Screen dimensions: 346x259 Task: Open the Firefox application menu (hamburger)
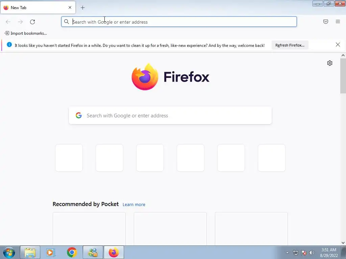pyautogui.click(x=338, y=22)
